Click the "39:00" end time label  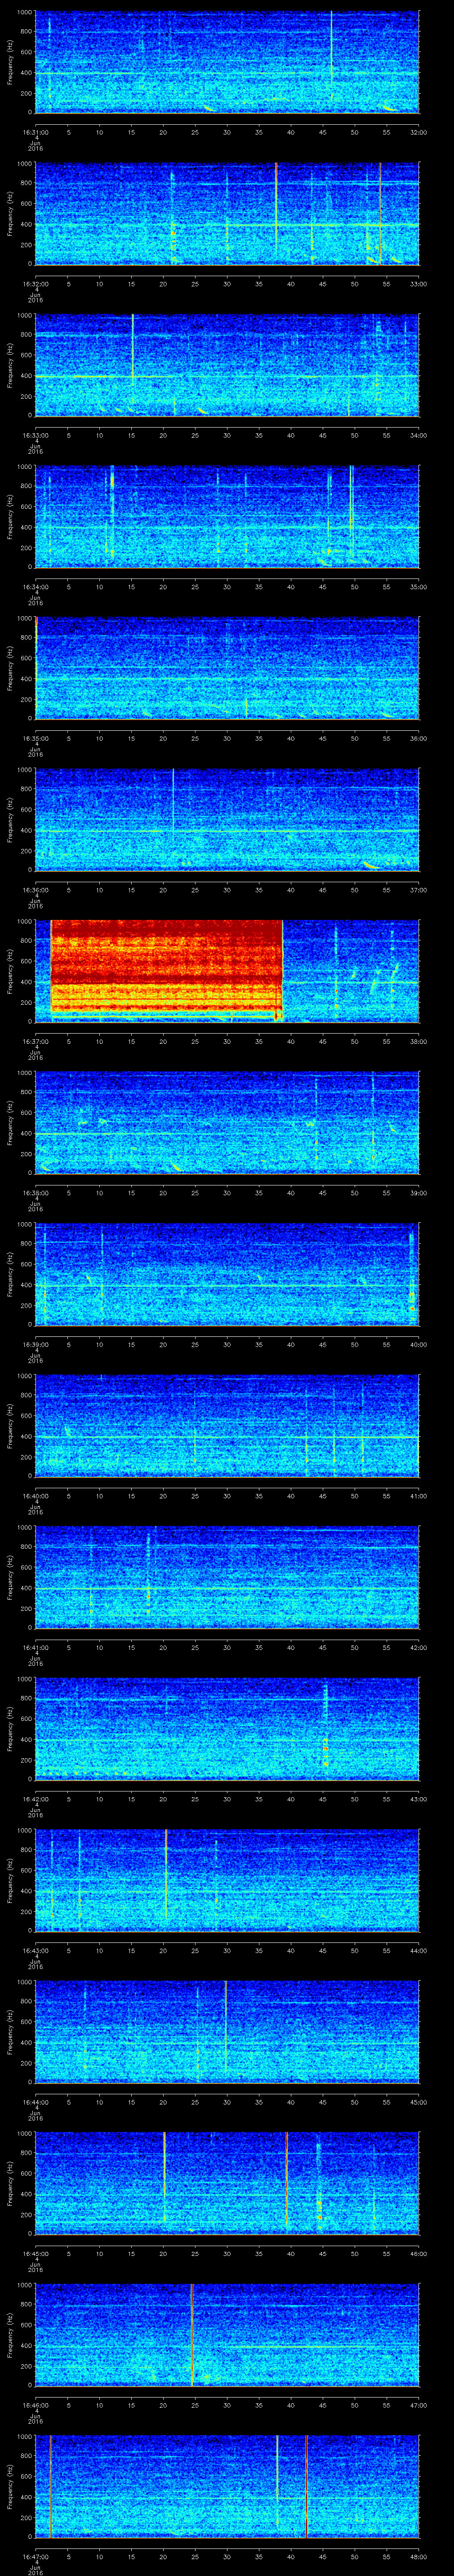pyautogui.click(x=418, y=1192)
